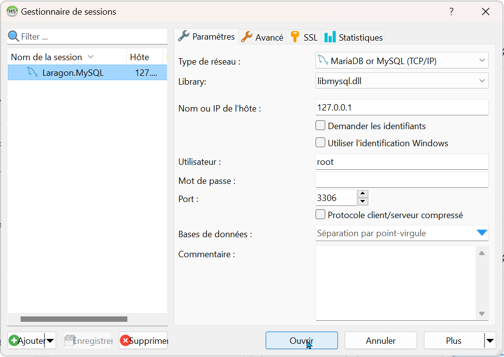Viewport: 504px width, 357px height.
Task: Open the Bases de données dropdown arrow
Action: point(482,233)
